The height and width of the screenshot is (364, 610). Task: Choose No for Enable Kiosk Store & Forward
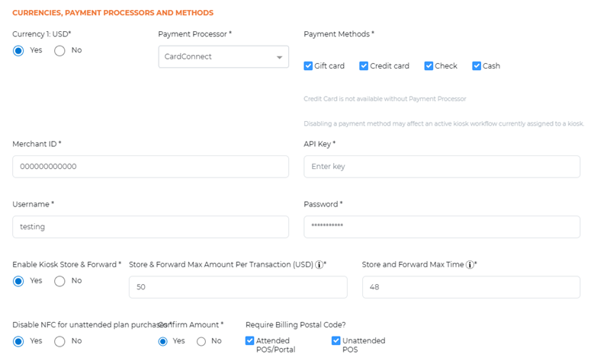click(59, 281)
